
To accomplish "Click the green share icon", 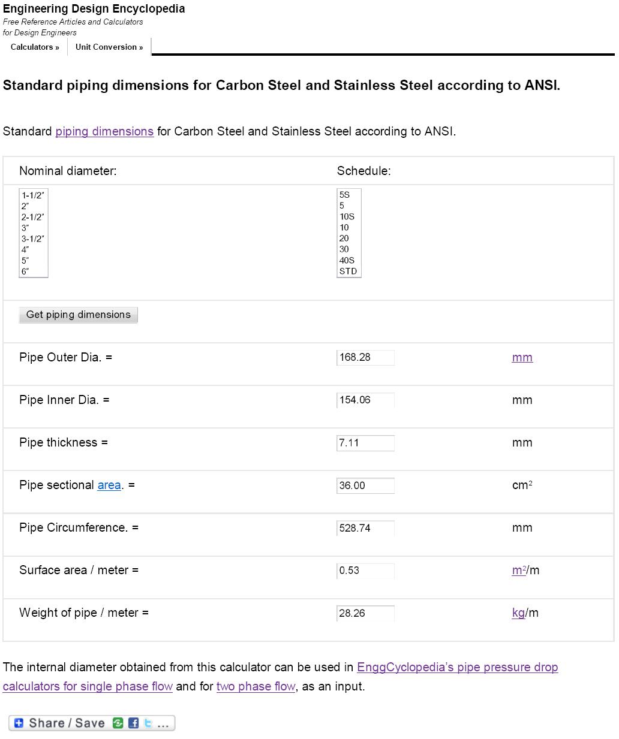I will (118, 723).
